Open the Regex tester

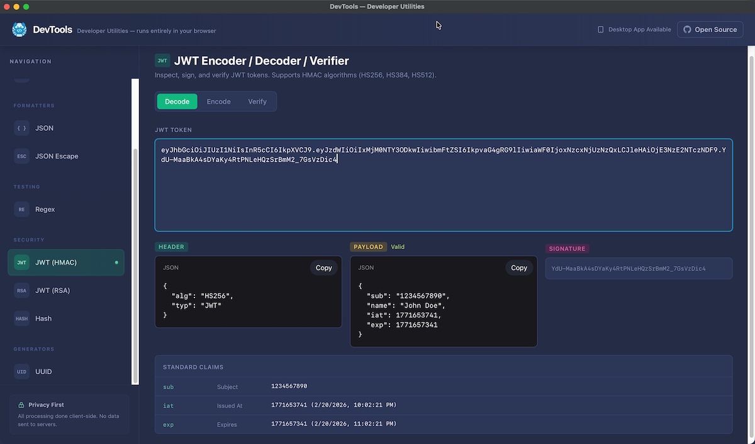click(x=66, y=209)
